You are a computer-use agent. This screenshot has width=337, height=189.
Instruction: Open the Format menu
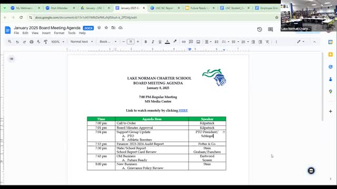(x=59, y=33)
